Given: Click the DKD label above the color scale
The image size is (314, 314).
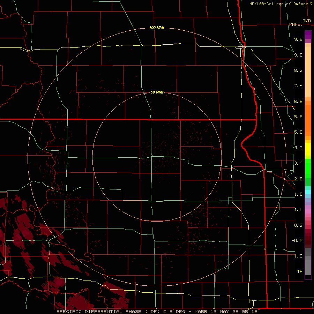Looking at the screenshot, I should click(307, 21).
